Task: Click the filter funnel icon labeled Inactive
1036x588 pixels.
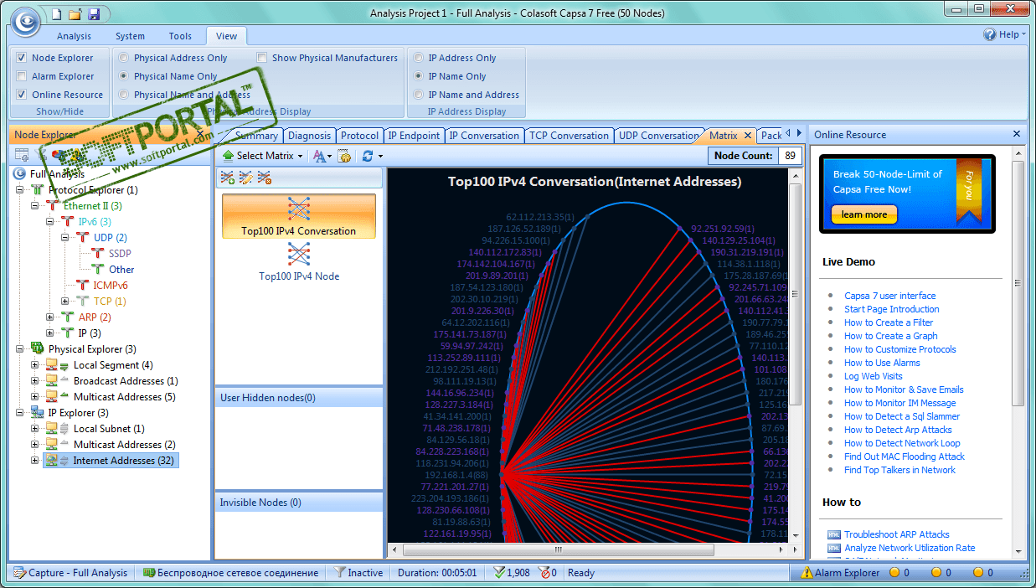Action: click(340, 573)
